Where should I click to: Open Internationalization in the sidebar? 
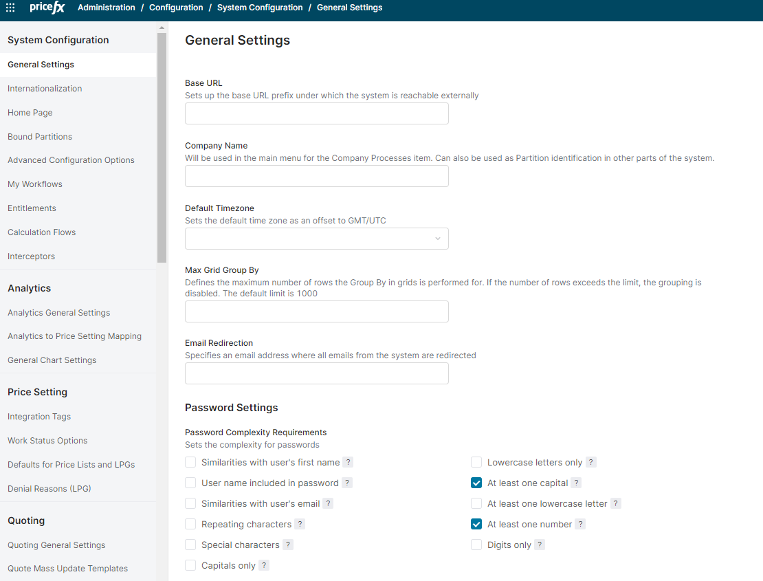(45, 89)
